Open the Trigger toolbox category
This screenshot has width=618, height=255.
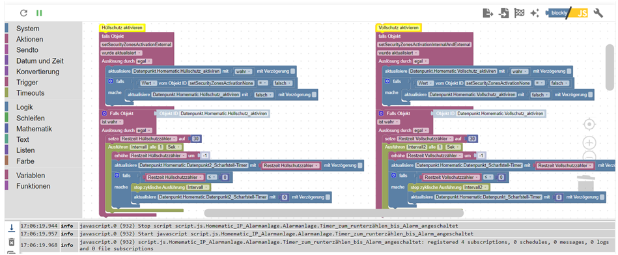pos(27,82)
